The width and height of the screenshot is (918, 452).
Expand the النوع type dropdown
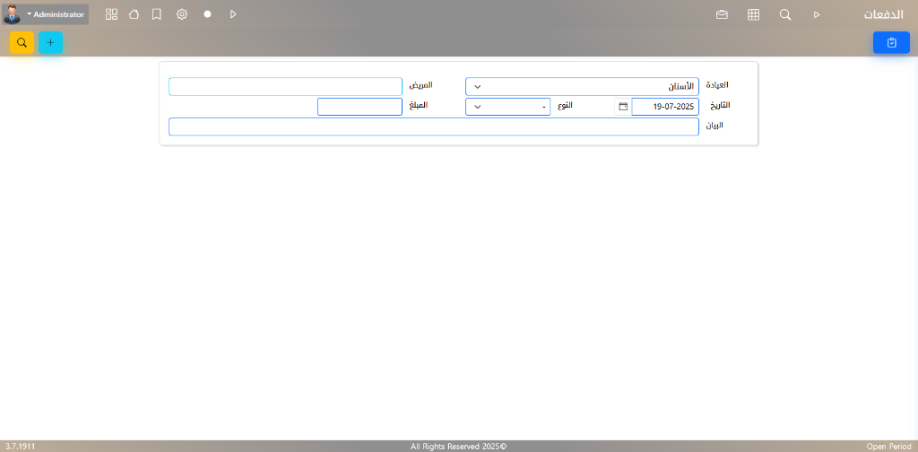pos(507,107)
